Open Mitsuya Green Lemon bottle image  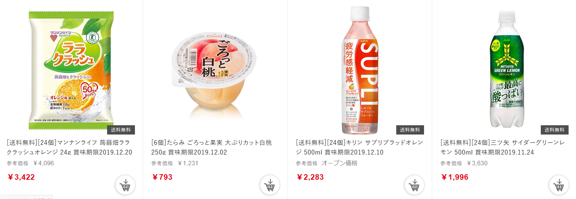point(504,69)
